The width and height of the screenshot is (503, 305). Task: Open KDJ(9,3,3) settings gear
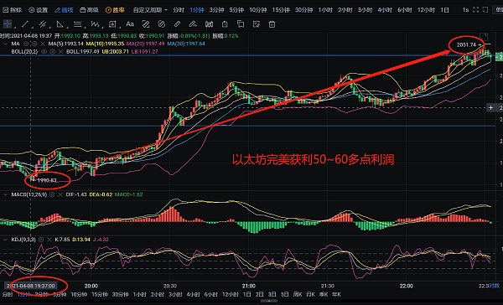41,240
